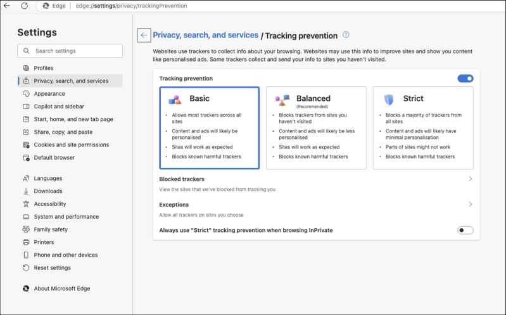Click the Reset settings icon

click(26, 268)
